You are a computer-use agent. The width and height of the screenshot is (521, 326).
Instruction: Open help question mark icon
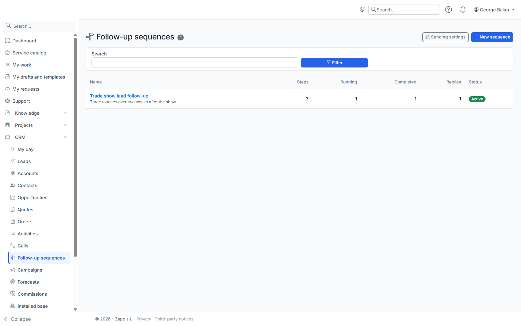click(x=448, y=9)
